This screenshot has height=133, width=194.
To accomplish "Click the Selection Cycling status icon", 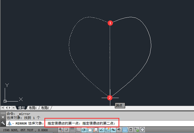I will click(136, 130).
